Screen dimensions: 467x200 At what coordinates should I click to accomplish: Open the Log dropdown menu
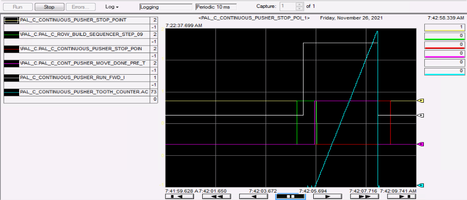point(112,7)
